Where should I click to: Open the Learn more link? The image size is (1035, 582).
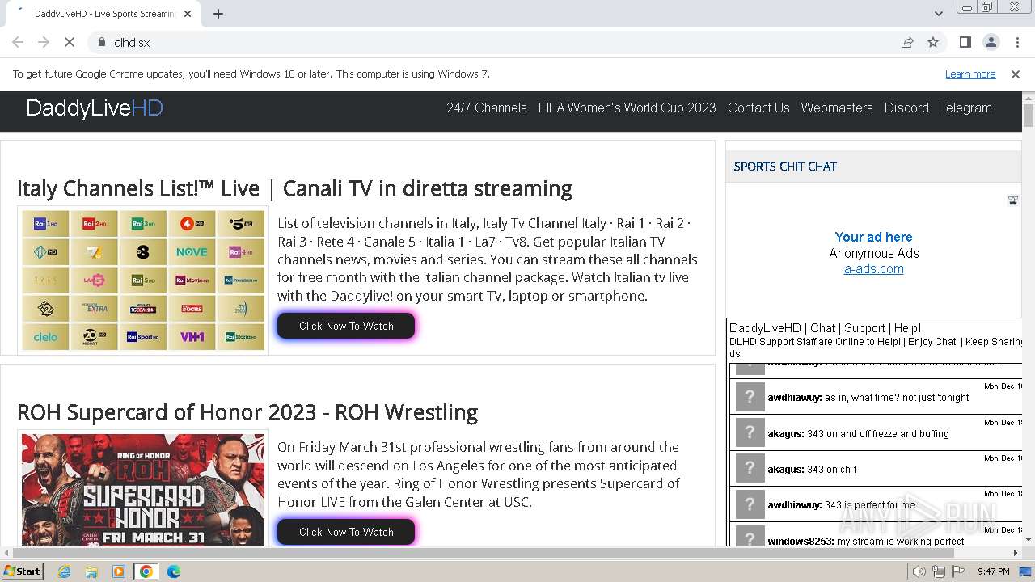tap(970, 74)
